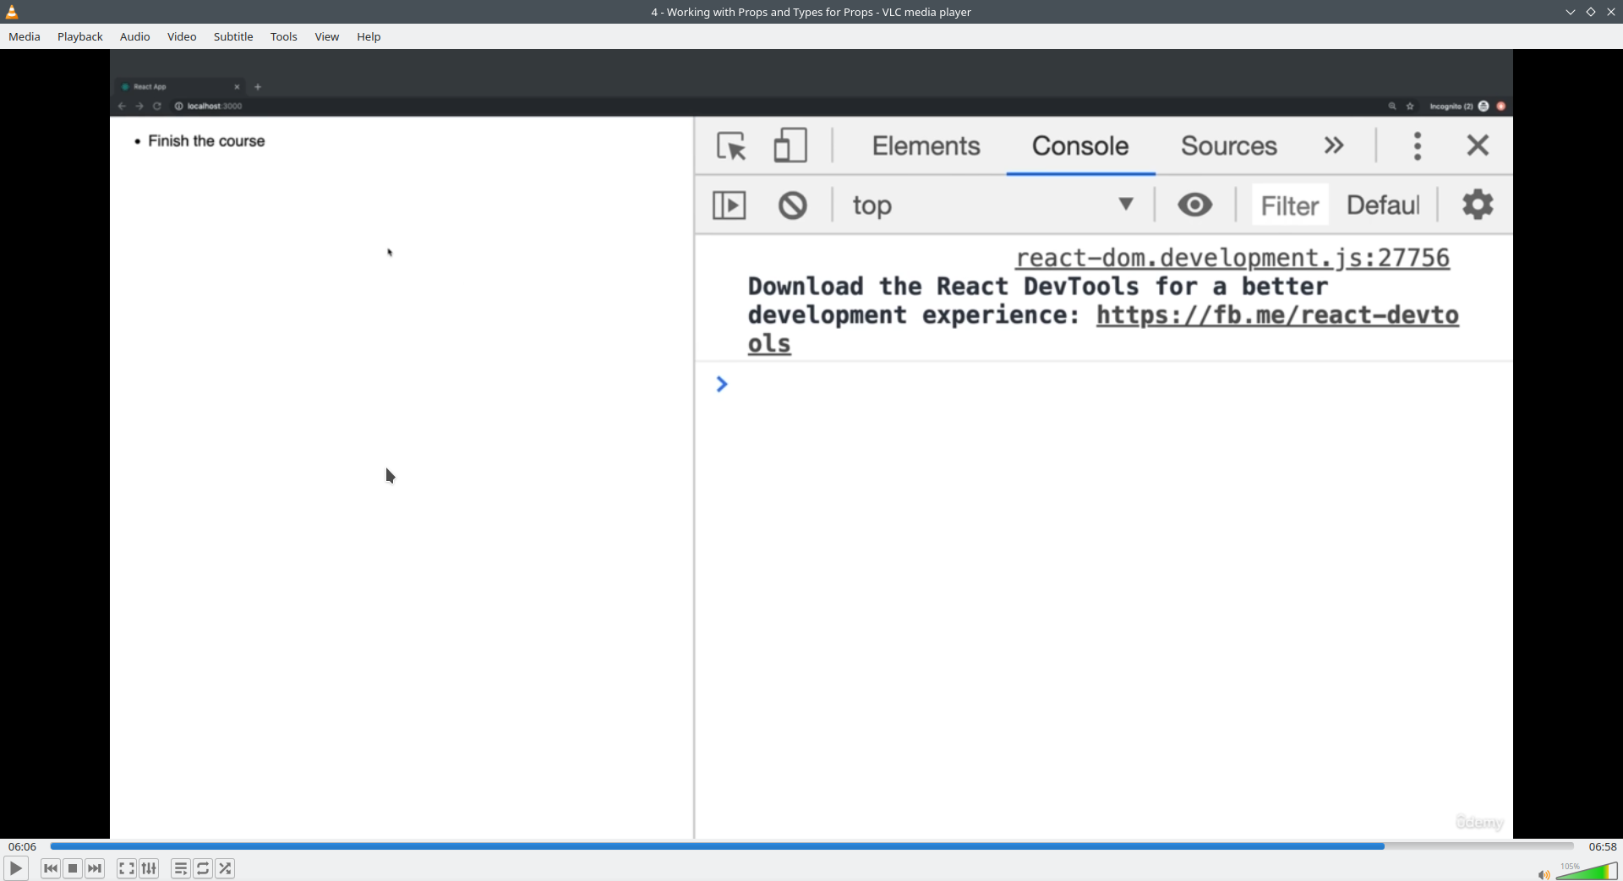Reload the localhost page
This screenshot has width=1623, height=881.
click(157, 106)
